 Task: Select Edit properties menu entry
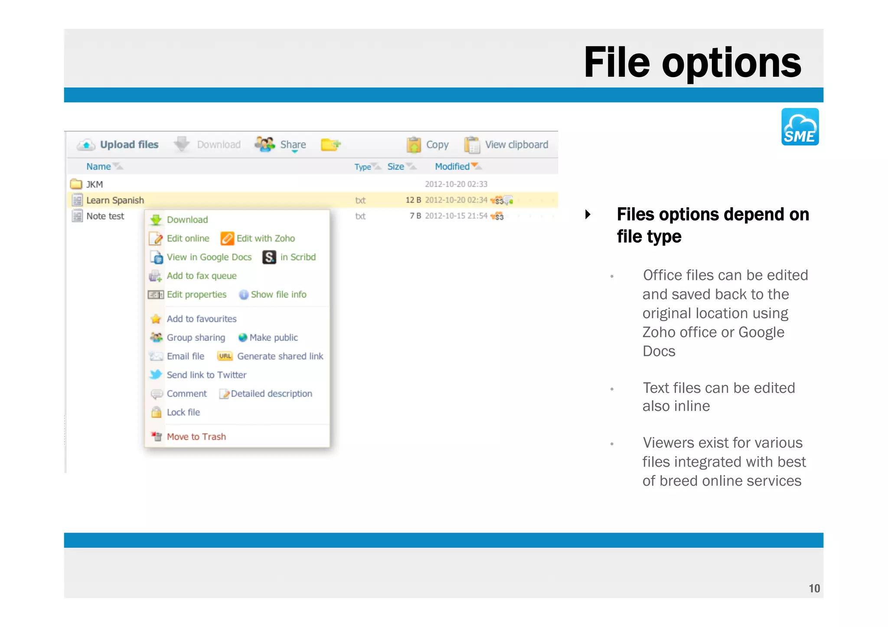point(197,295)
